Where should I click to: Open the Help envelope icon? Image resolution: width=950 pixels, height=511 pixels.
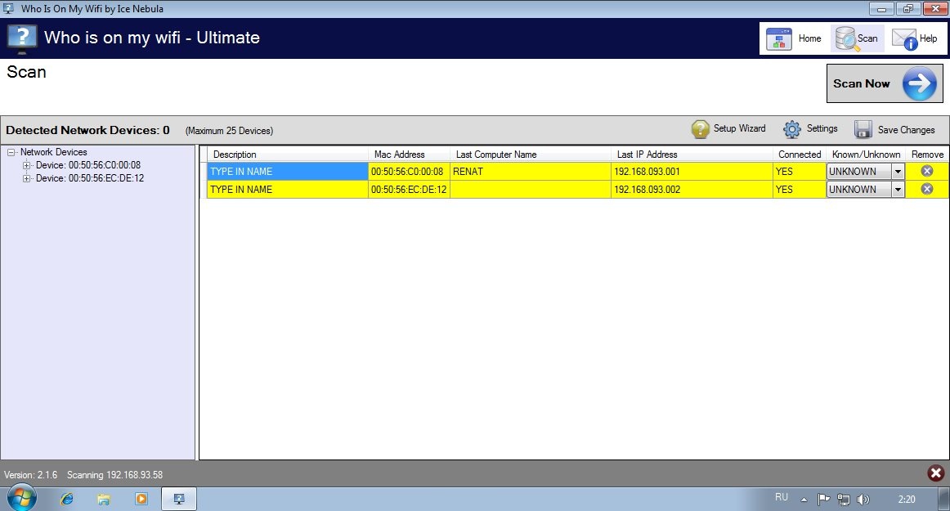point(905,40)
